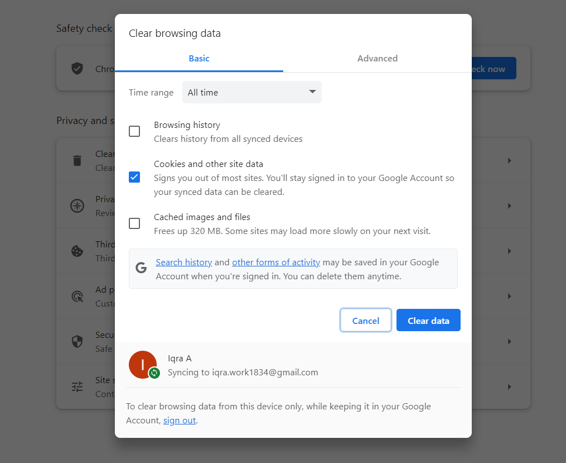Image resolution: width=566 pixels, height=463 pixels.
Task: Click the Frees up 320 MB description
Action: (x=292, y=231)
